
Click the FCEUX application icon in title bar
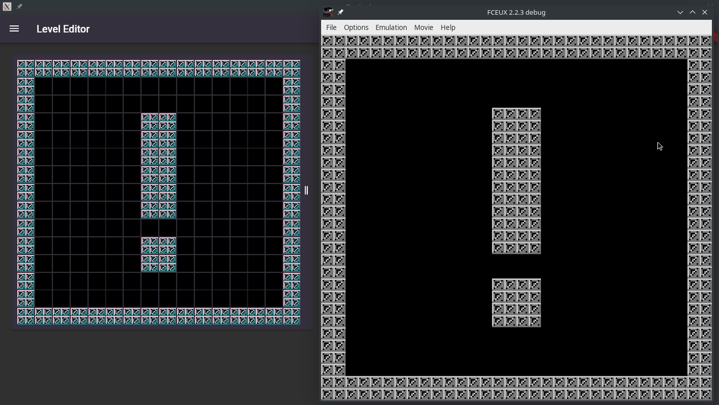[x=328, y=12]
